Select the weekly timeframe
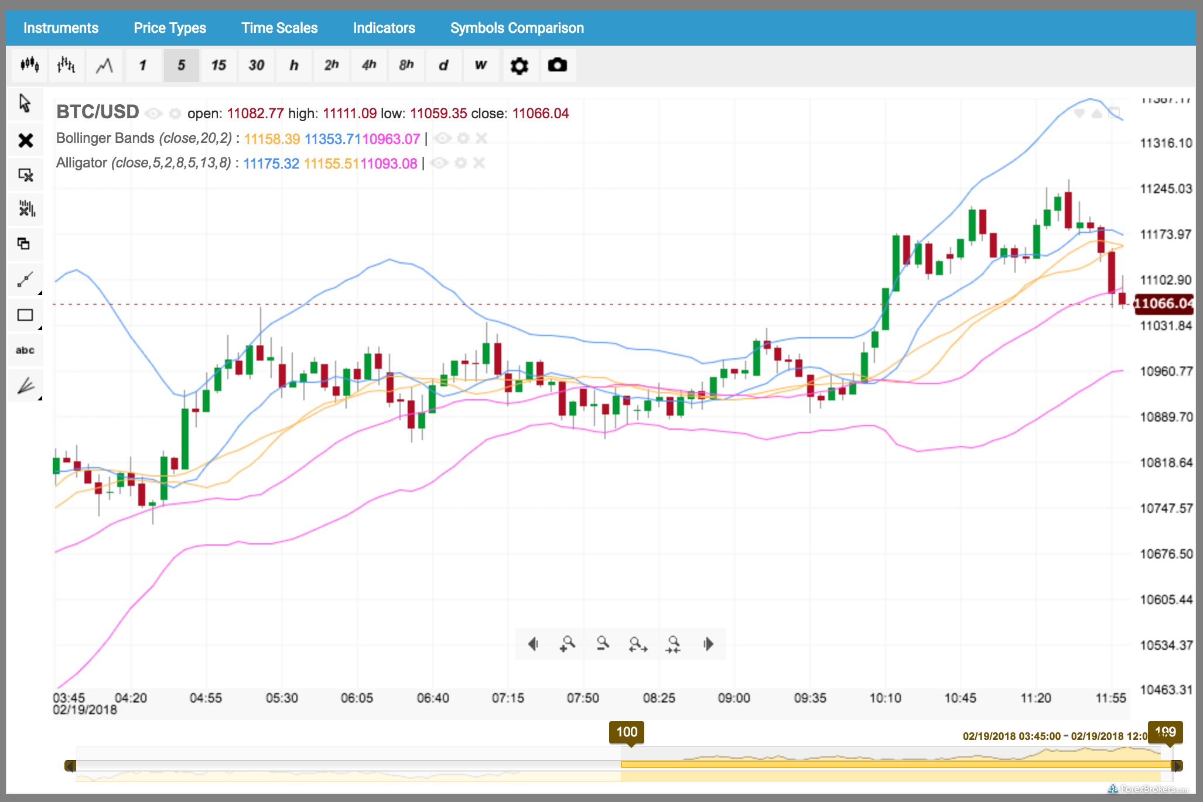This screenshot has width=1203, height=802. [x=481, y=65]
